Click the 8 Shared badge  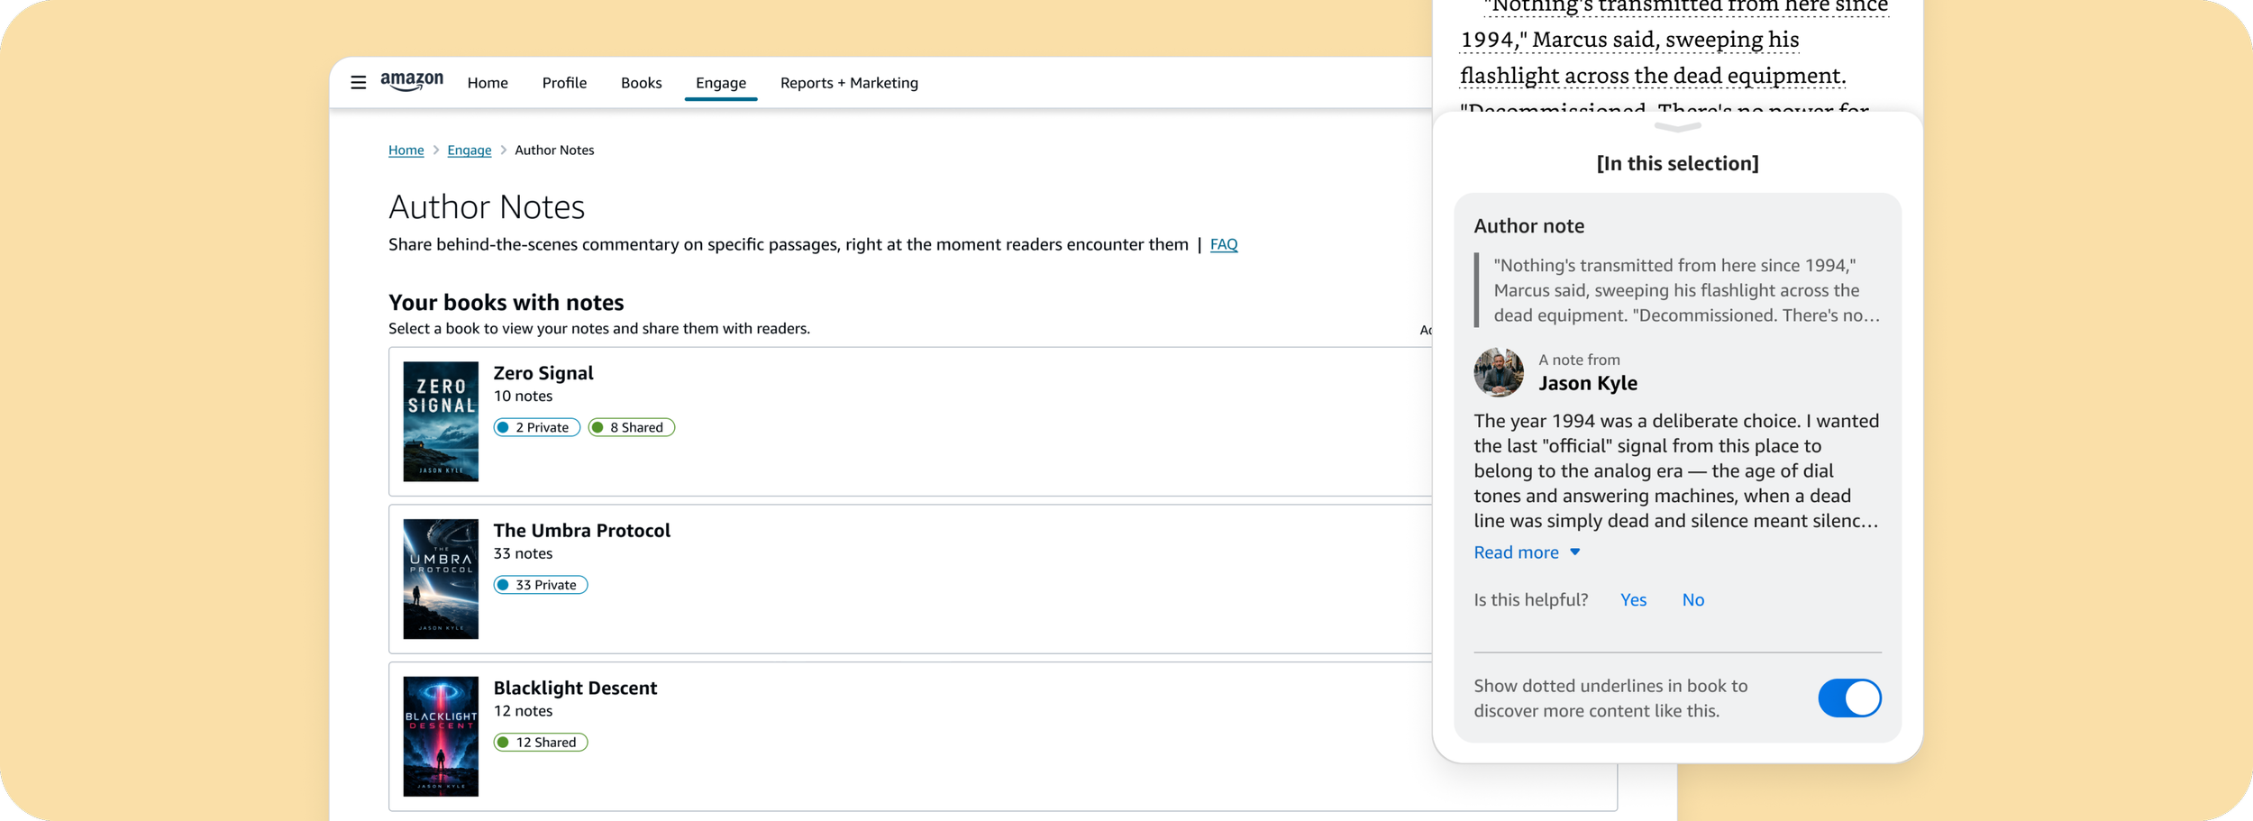pyautogui.click(x=632, y=427)
